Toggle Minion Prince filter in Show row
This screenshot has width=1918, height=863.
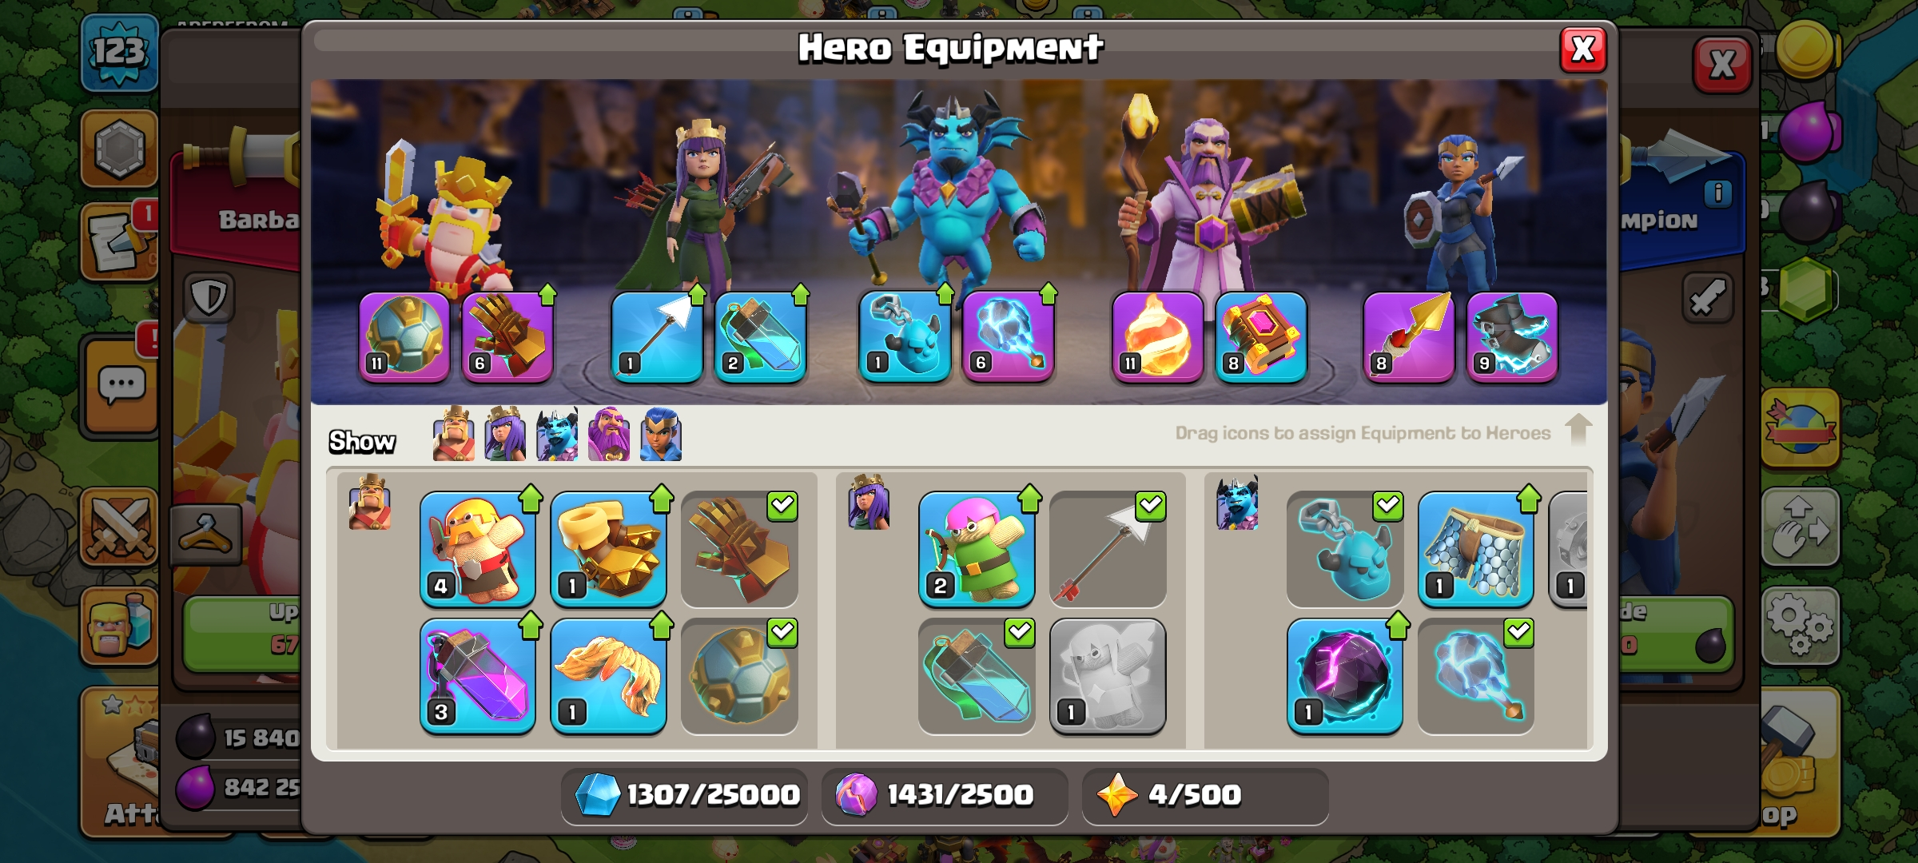point(557,434)
